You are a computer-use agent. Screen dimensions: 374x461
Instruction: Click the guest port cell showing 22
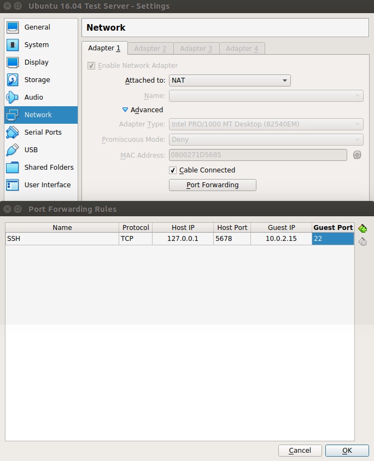[333, 239]
